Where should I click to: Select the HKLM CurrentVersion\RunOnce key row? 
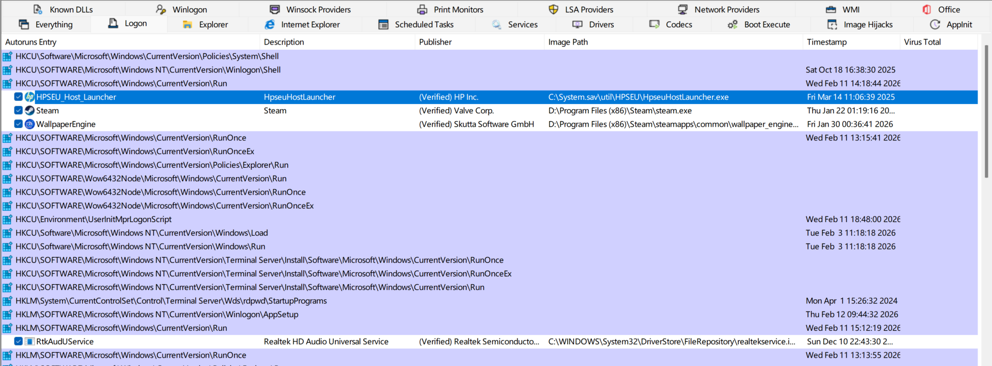pos(490,355)
